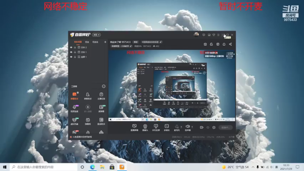
Task: Select the 文本 1 source row
Action: (88, 52)
